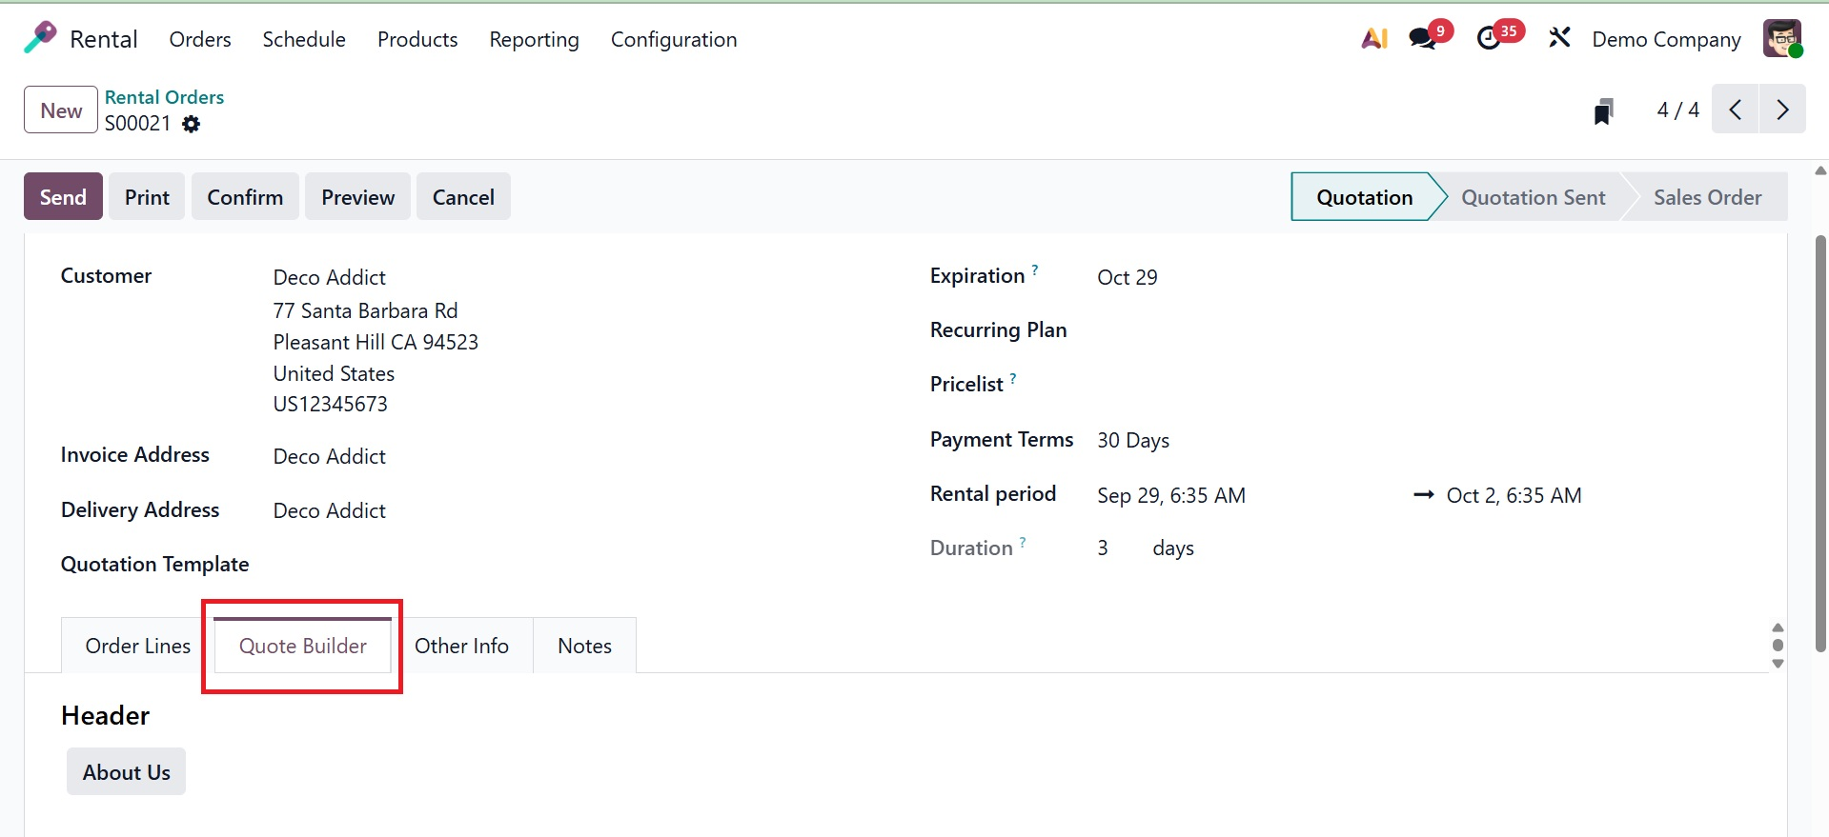Click the Invoice Address field value
This screenshot has width=1829, height=837.
(330, 456)
